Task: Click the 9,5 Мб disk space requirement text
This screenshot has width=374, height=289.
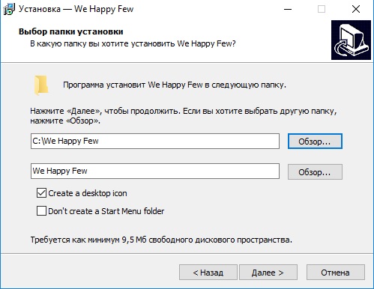Action: (161, 240)
